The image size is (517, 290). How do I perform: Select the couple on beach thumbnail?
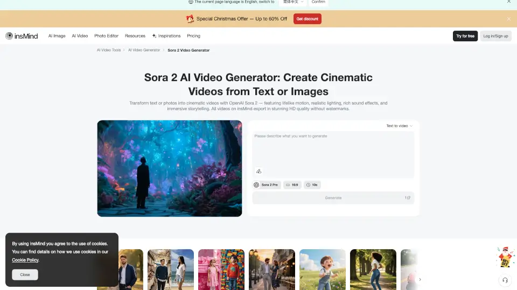(x=171, y=270)
